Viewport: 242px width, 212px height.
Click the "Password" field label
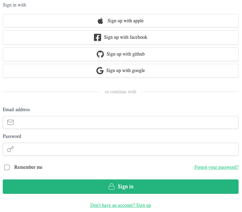(x=12, y=137)
